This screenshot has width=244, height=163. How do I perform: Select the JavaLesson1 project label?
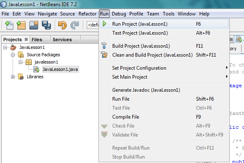click(x=32, y=47)
